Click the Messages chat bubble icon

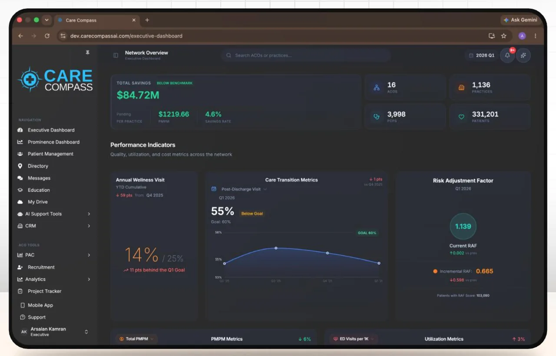20,178
